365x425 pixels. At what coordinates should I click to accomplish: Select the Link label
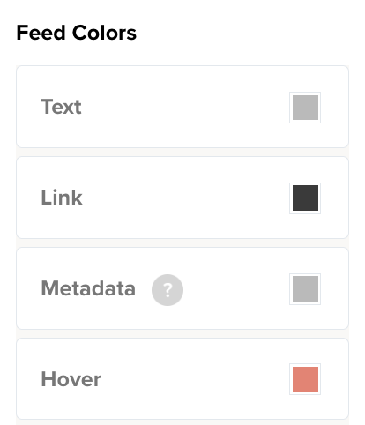62,198
